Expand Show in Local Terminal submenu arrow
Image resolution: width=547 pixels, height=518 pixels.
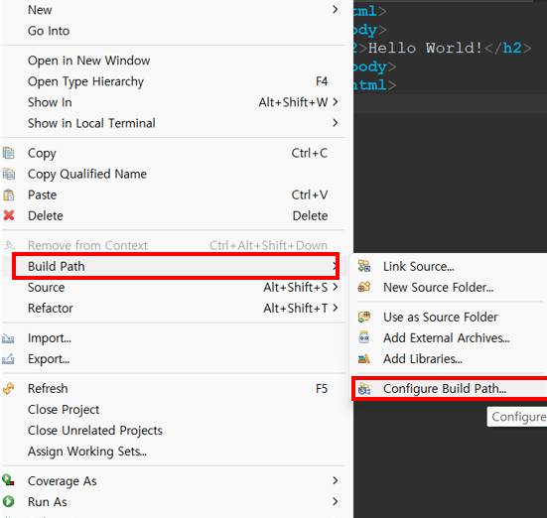[336, 123]
